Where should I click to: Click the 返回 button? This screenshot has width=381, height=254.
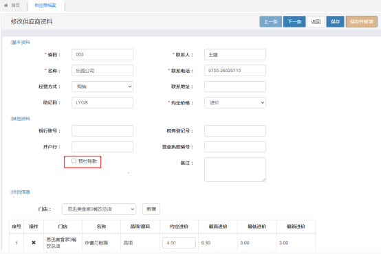316,22
